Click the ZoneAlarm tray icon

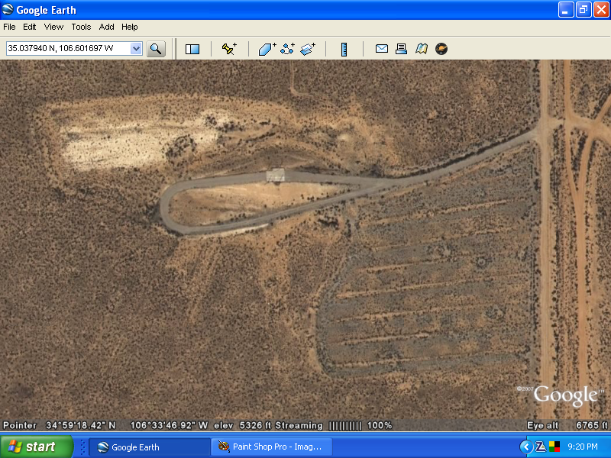(x=541, y=447)
